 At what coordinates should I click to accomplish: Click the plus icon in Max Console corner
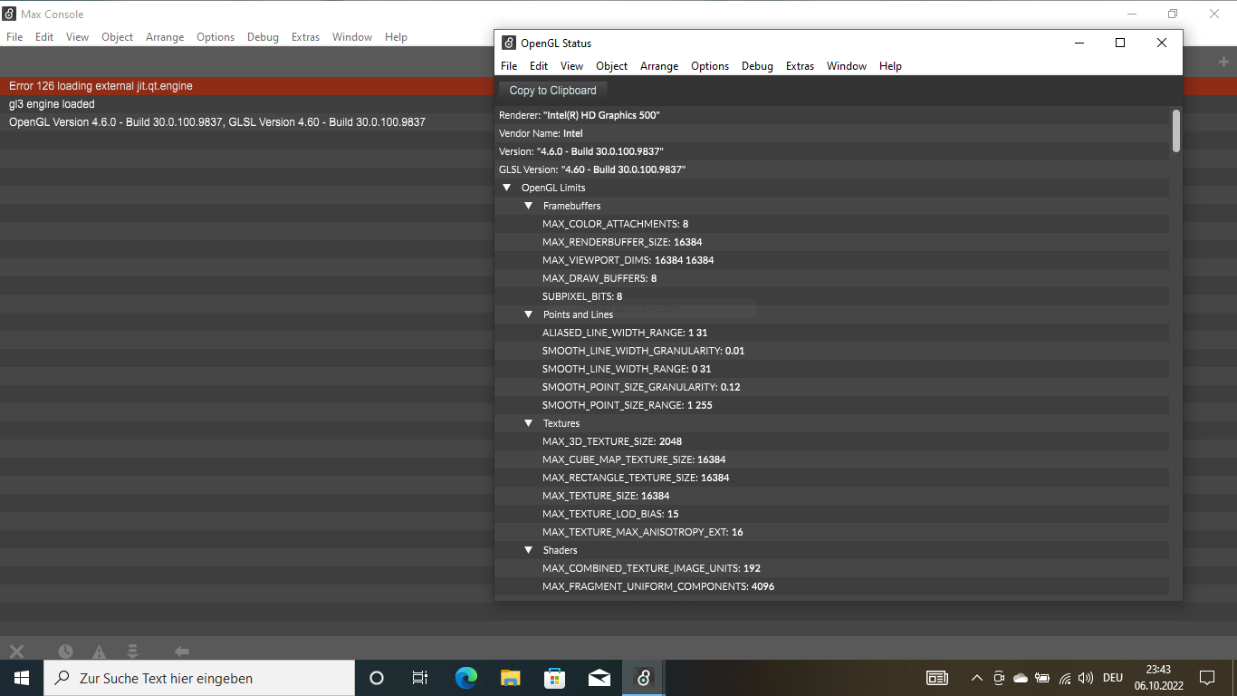[x=1223, y=62]
